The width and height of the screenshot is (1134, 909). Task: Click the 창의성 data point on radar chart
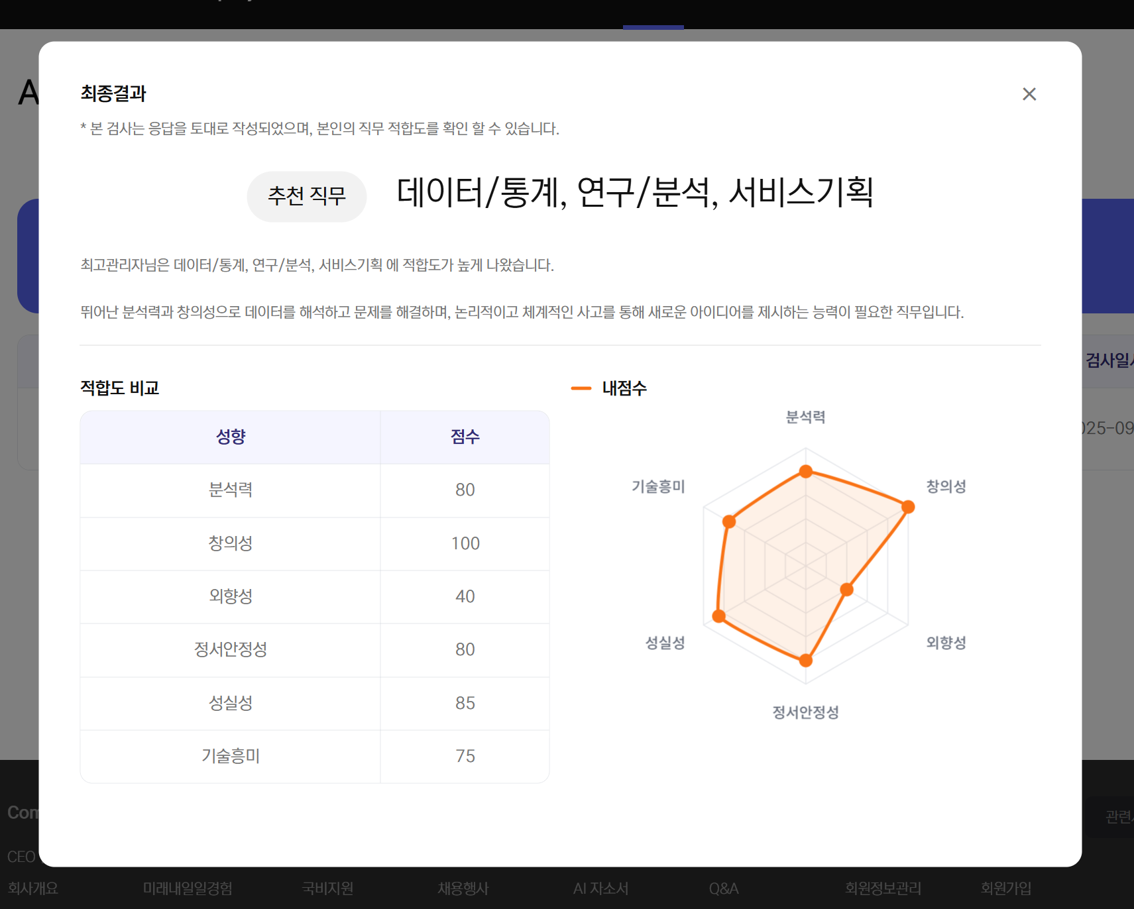click(x=908, y=507)
